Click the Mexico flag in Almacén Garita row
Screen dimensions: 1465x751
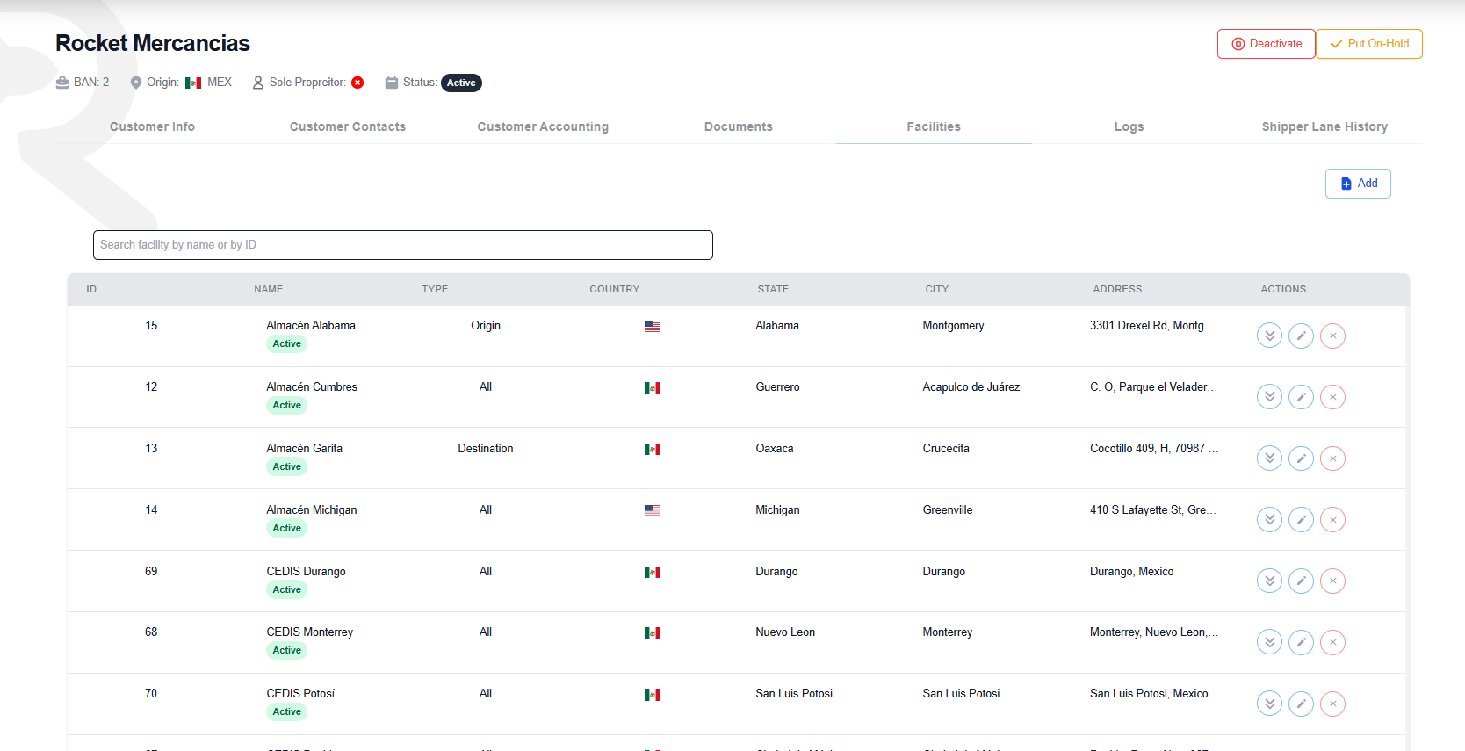653,450
